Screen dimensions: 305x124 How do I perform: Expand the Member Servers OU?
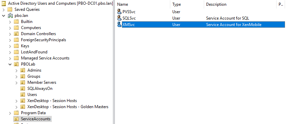point(17,82)
